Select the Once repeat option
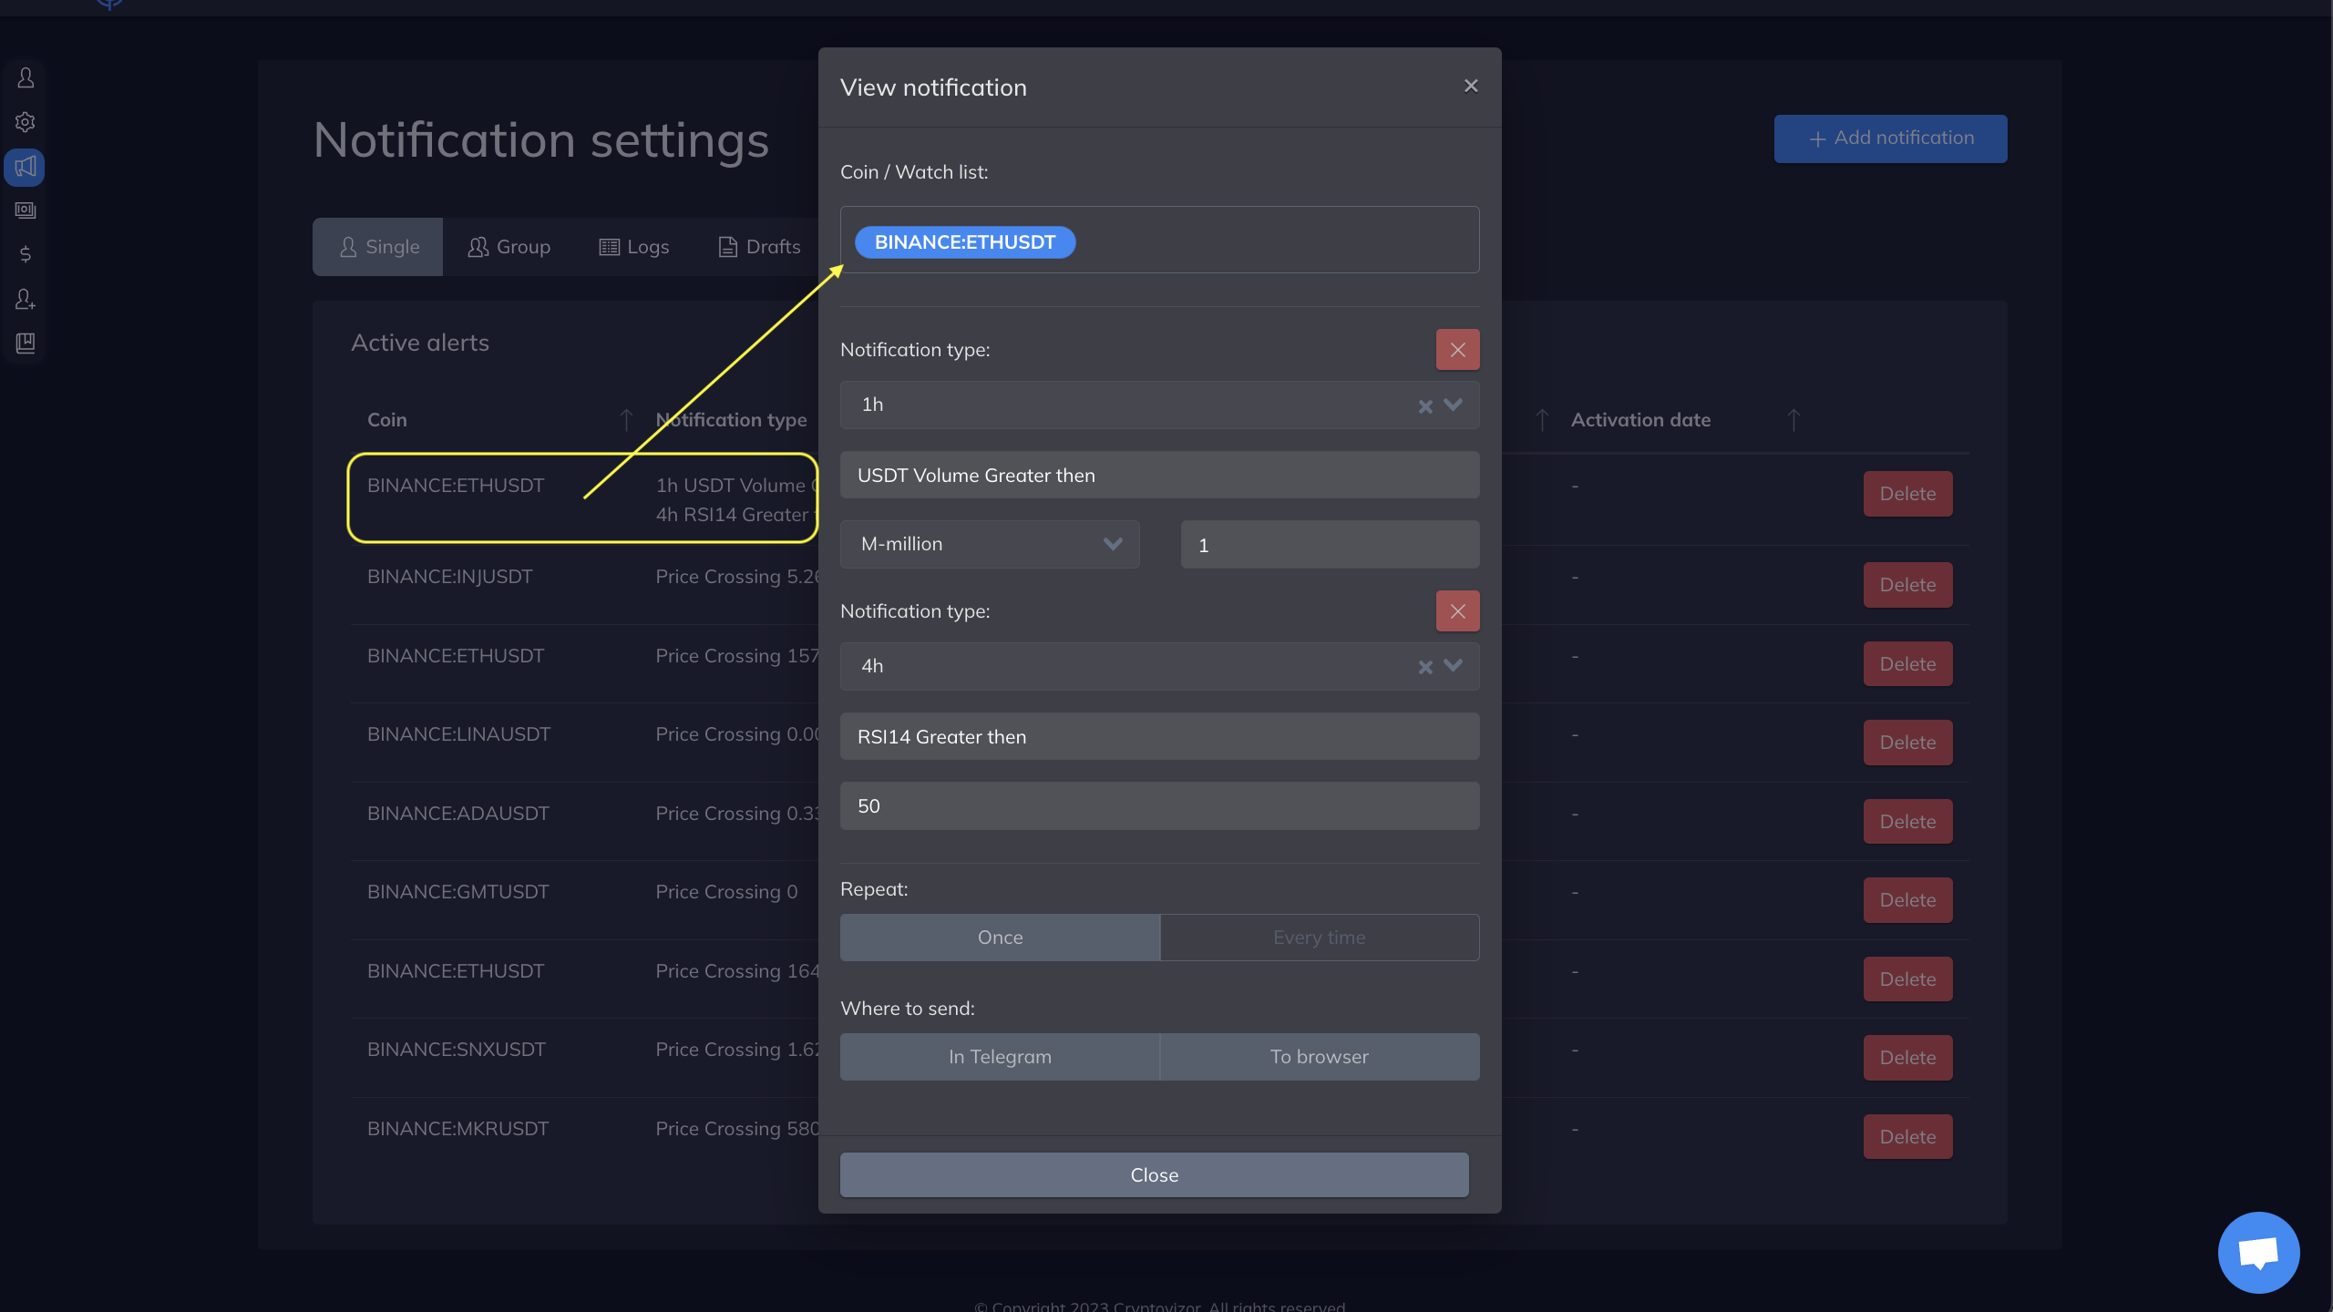Screen dimensions: 2333x1312 tap(1000, 938)
